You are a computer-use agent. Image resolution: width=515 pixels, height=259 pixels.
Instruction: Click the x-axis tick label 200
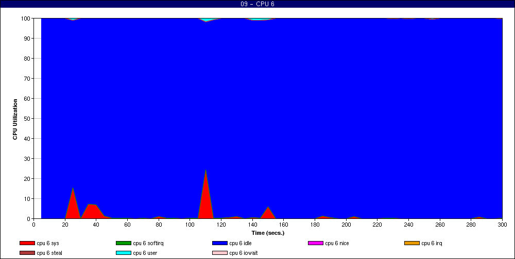[346, 225]
